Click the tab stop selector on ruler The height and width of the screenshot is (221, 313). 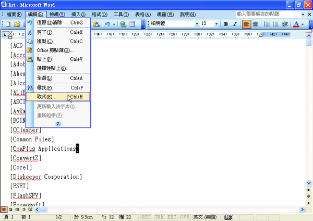click(x=5, y=34)
